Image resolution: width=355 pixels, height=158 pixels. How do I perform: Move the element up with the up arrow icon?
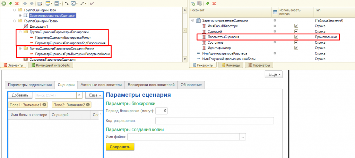[x=25, y=3]
